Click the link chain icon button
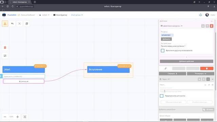The width and height of the screenshot is (217, 122). [x=165, y=68]
